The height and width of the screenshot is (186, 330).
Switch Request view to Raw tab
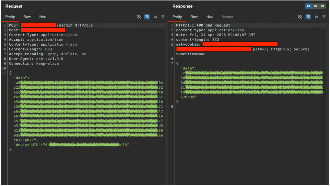(27, 17)
